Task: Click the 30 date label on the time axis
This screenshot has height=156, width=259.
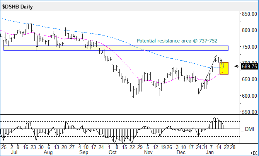Action: [x=41, y=147]
